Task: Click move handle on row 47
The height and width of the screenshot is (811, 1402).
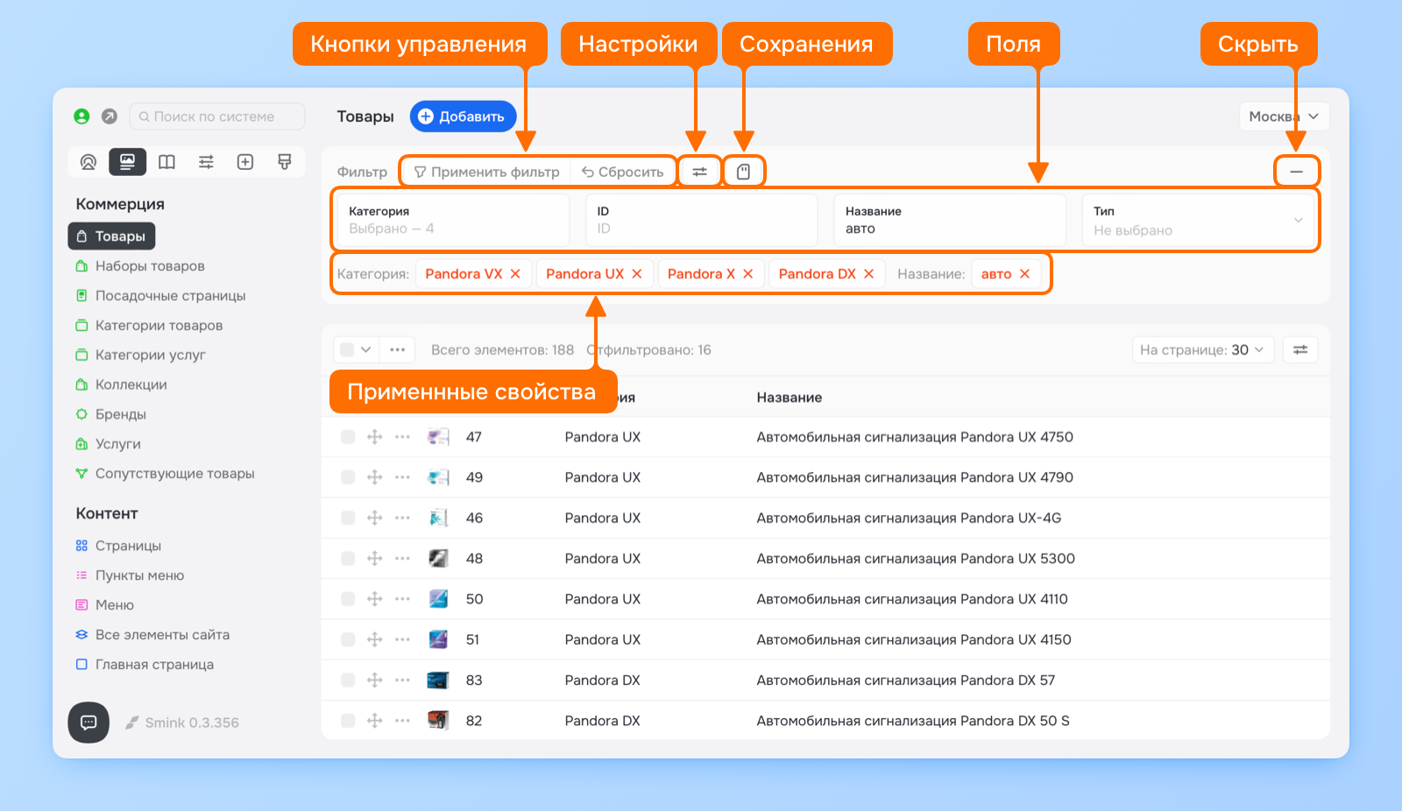Action: (x=375, y=437)
